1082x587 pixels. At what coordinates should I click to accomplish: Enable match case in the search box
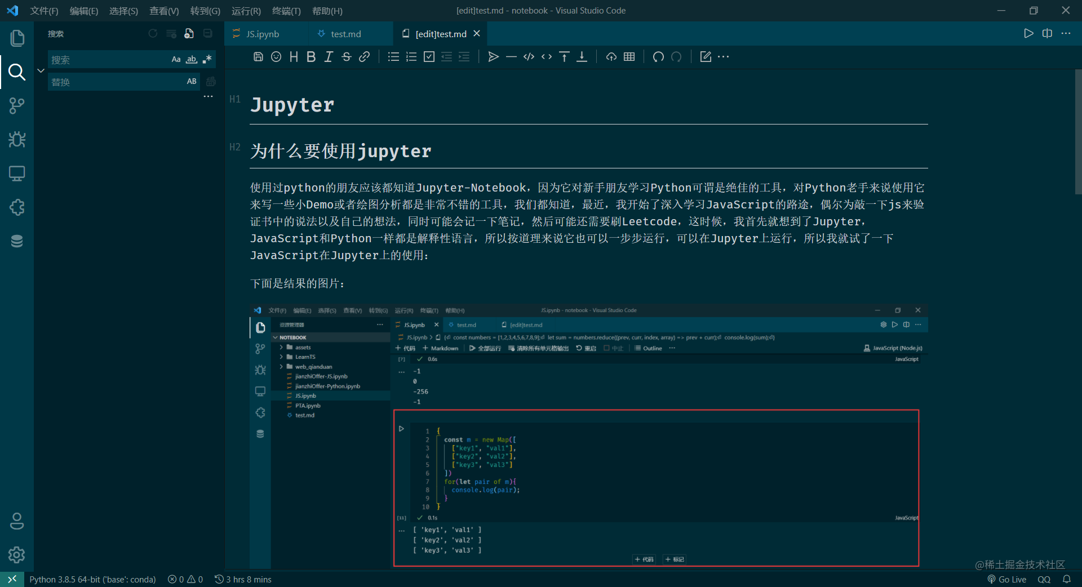(176, 59)
